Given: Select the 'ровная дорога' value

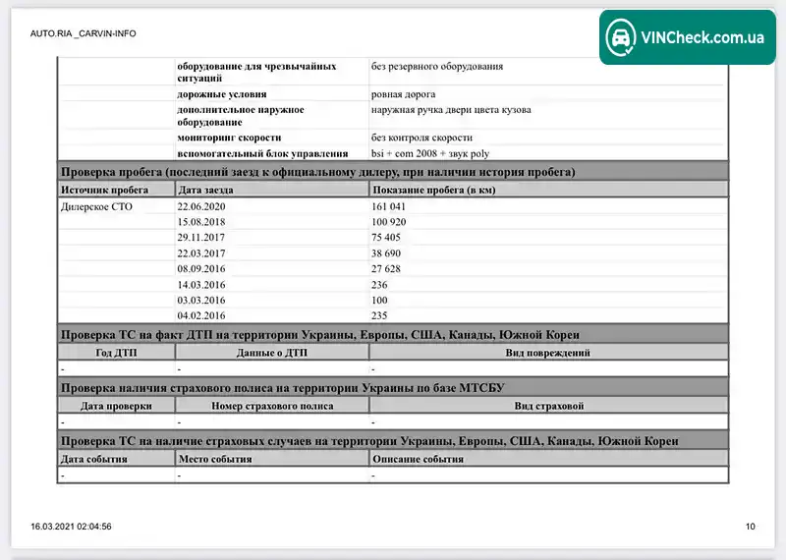Looking at the screenshot, I should (x=404, y=94).
